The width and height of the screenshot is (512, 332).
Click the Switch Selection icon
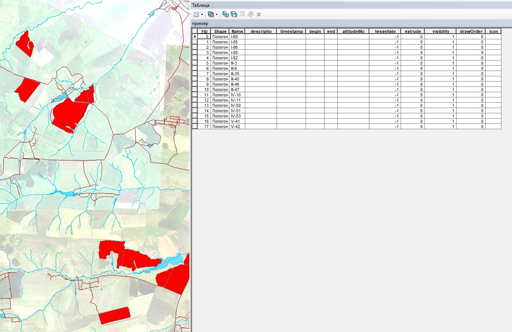pyautogui.click(x=234, y=14)
